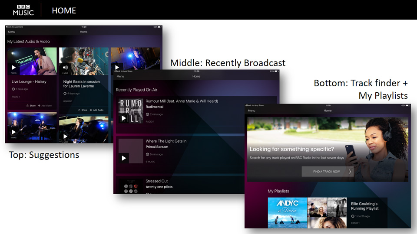Share the Night Beats in session audio
Image resolution: width=417 pixels, height=234 pixels.
pos(83,110)
